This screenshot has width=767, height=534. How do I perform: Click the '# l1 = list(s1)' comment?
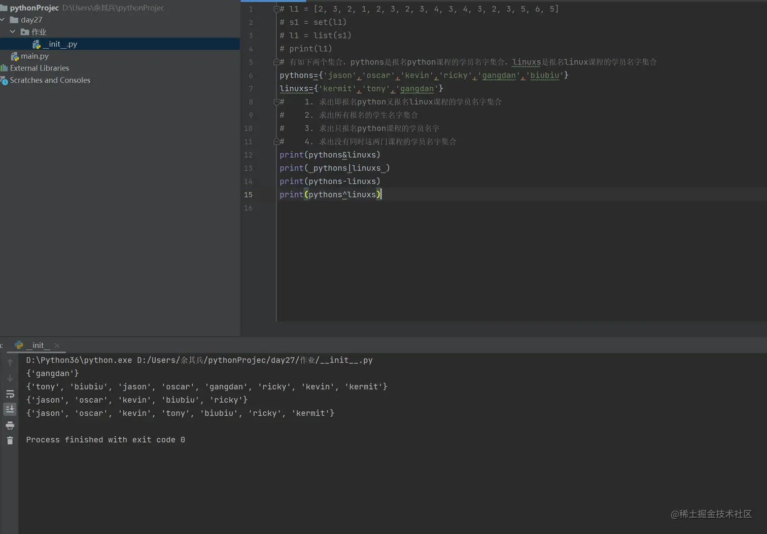(x=316, y=35)
